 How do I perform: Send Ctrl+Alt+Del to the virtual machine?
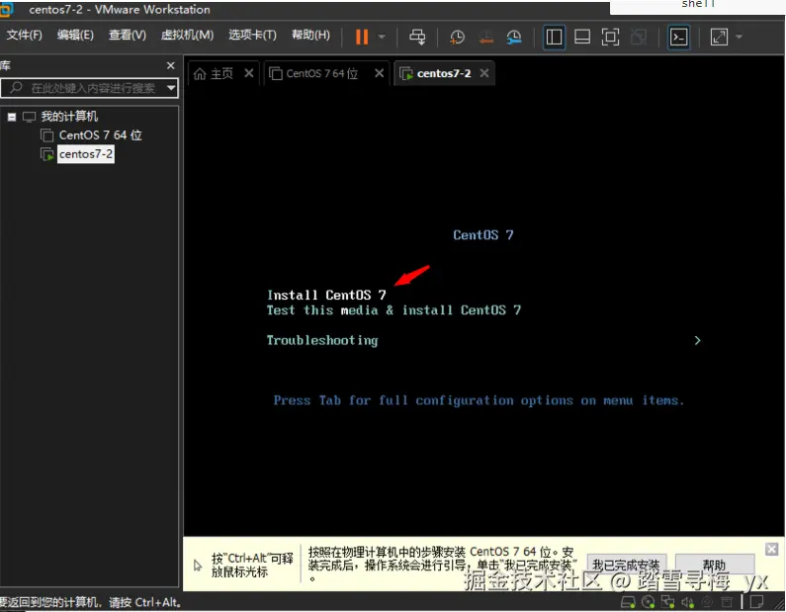click(x=417, y=37)
